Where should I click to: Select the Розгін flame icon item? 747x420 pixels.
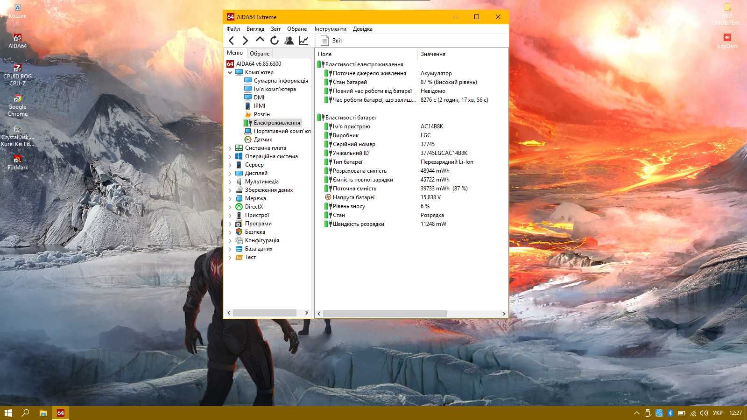[248, 114]
